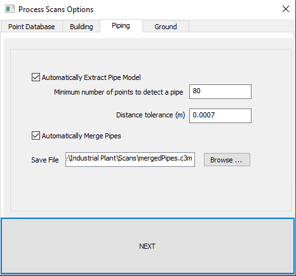Open the Building tab

pyautogui.click(x=81, y=27)
